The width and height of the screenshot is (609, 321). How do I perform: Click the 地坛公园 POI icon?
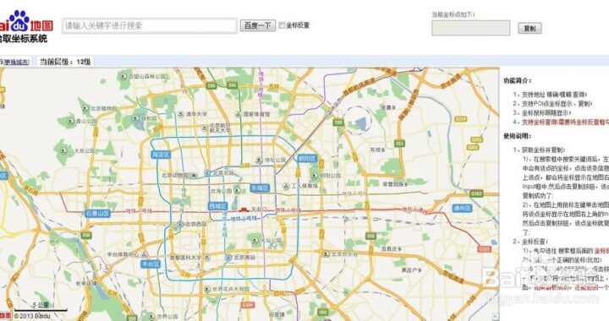click(x=259, y=160)
